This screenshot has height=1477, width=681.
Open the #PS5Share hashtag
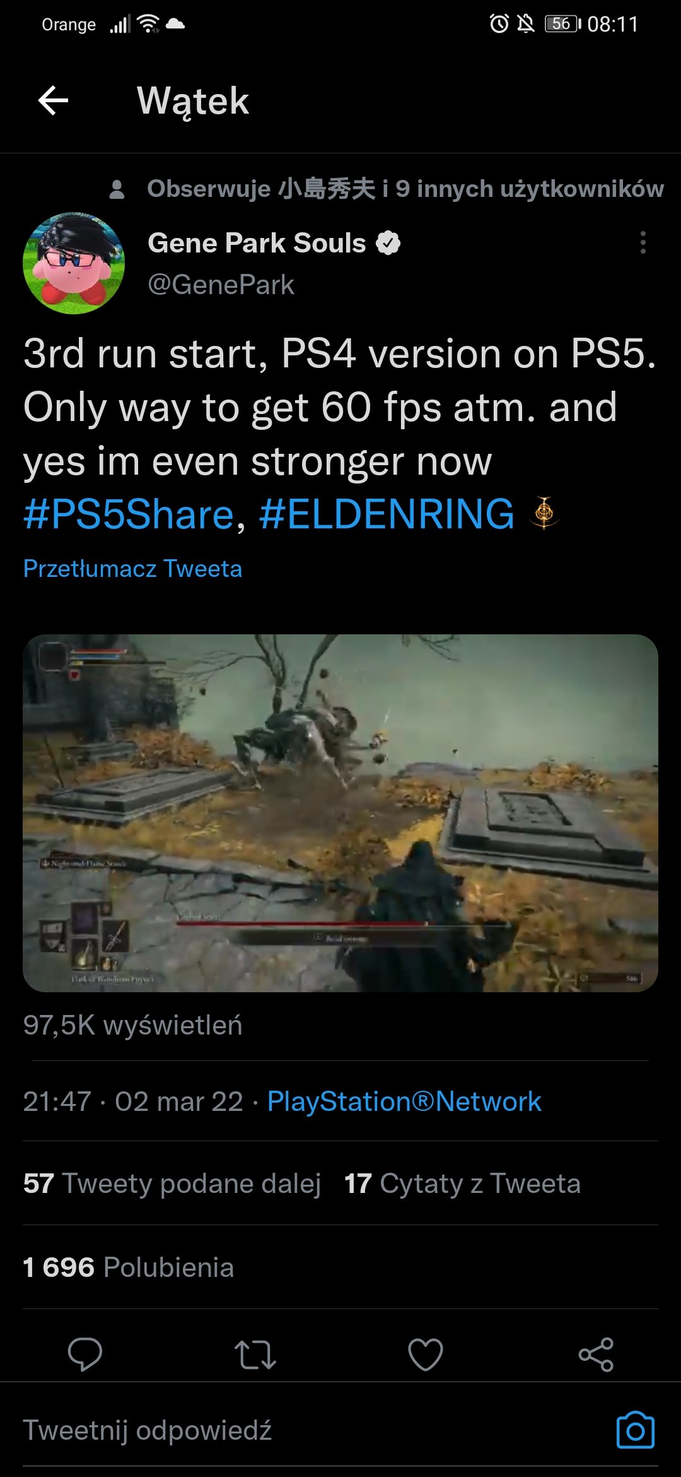tap(129, 514)
